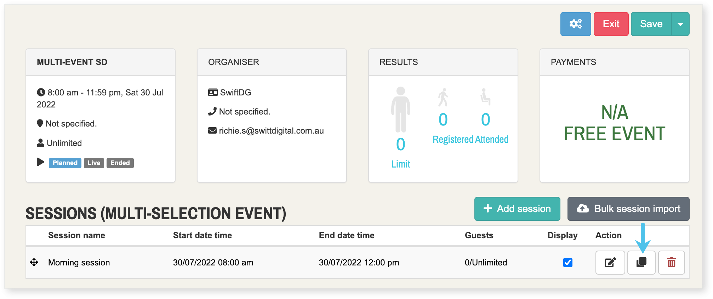
Task: Set event status to Ended
Action: 120,163
